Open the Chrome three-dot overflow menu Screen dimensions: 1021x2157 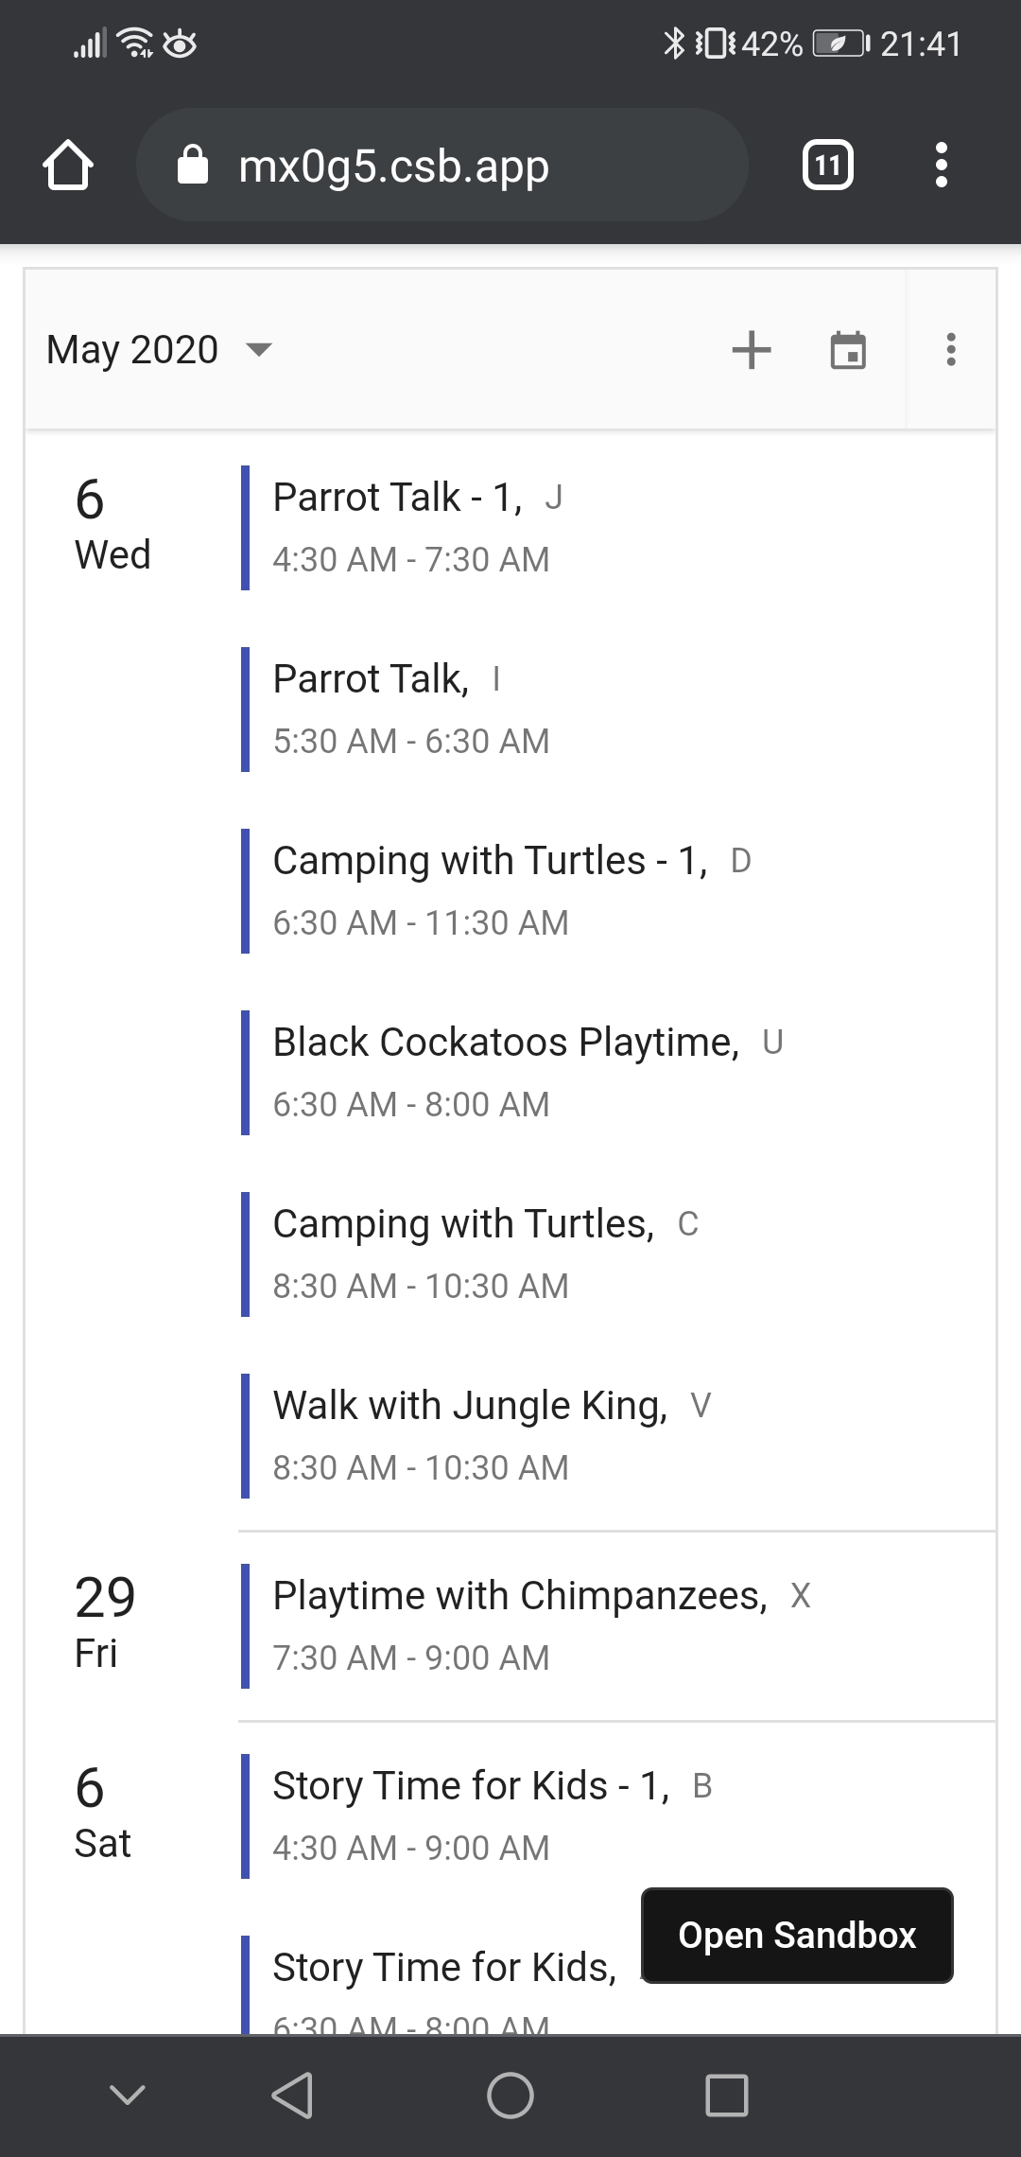click(x=941, y=166)
